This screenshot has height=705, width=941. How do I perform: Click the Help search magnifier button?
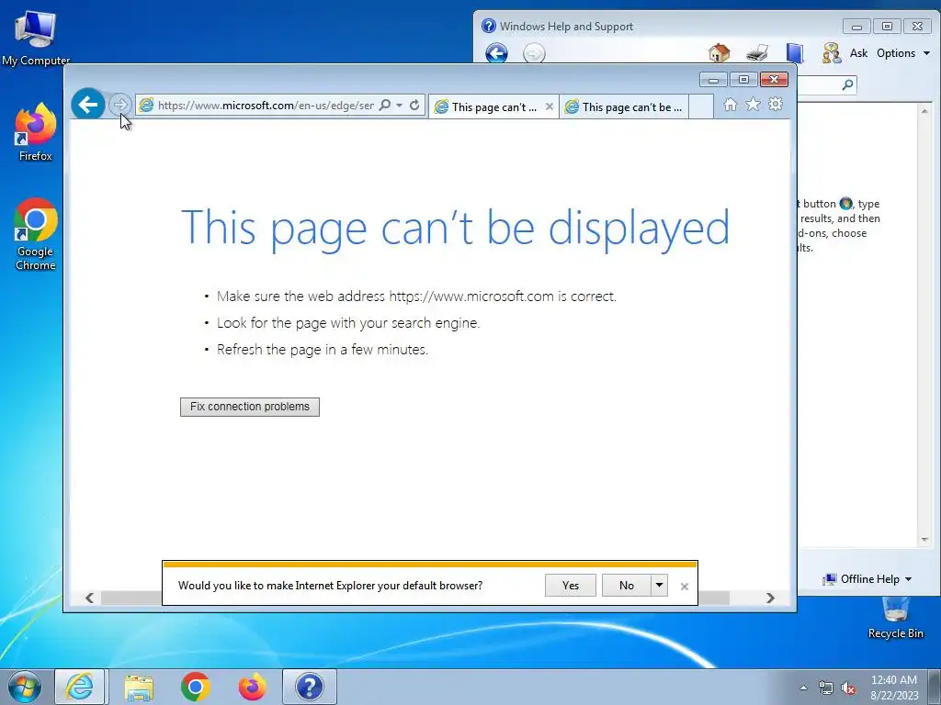point(847,84)
